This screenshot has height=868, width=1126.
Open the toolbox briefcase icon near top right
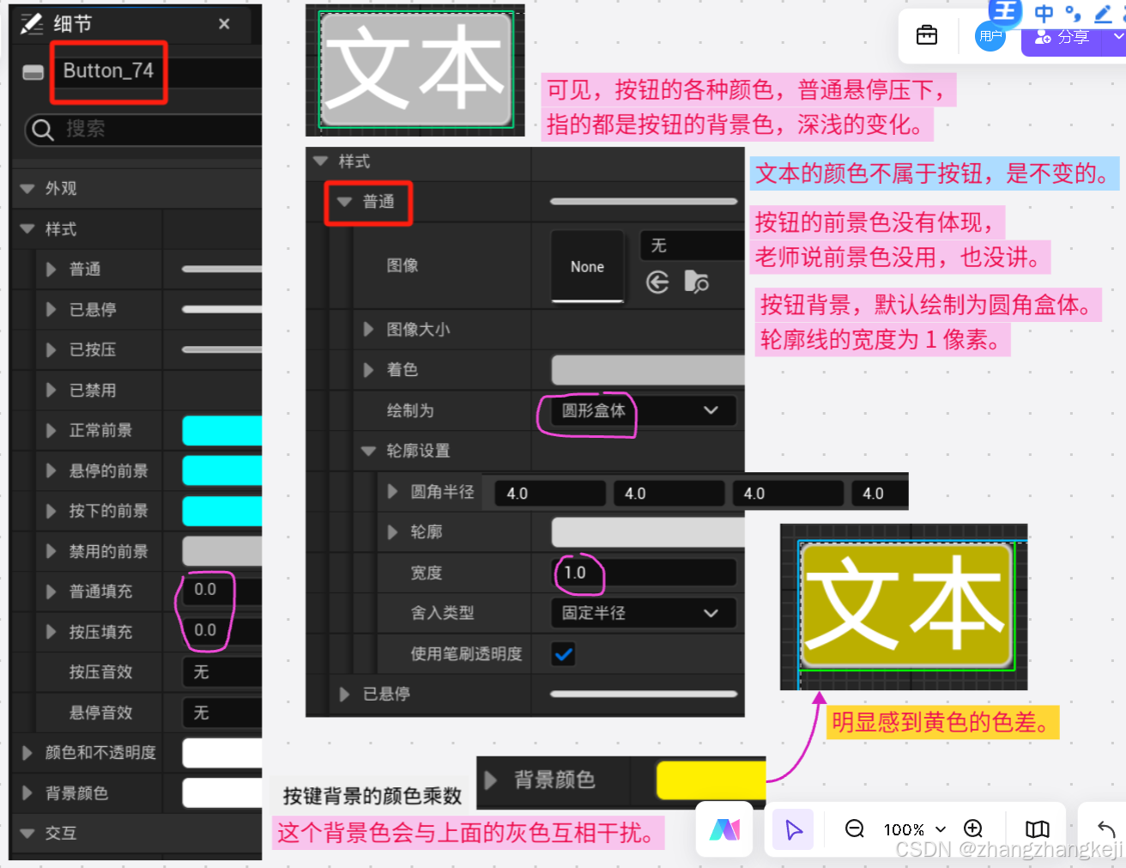pyautogui.click(x=927, y=36)
